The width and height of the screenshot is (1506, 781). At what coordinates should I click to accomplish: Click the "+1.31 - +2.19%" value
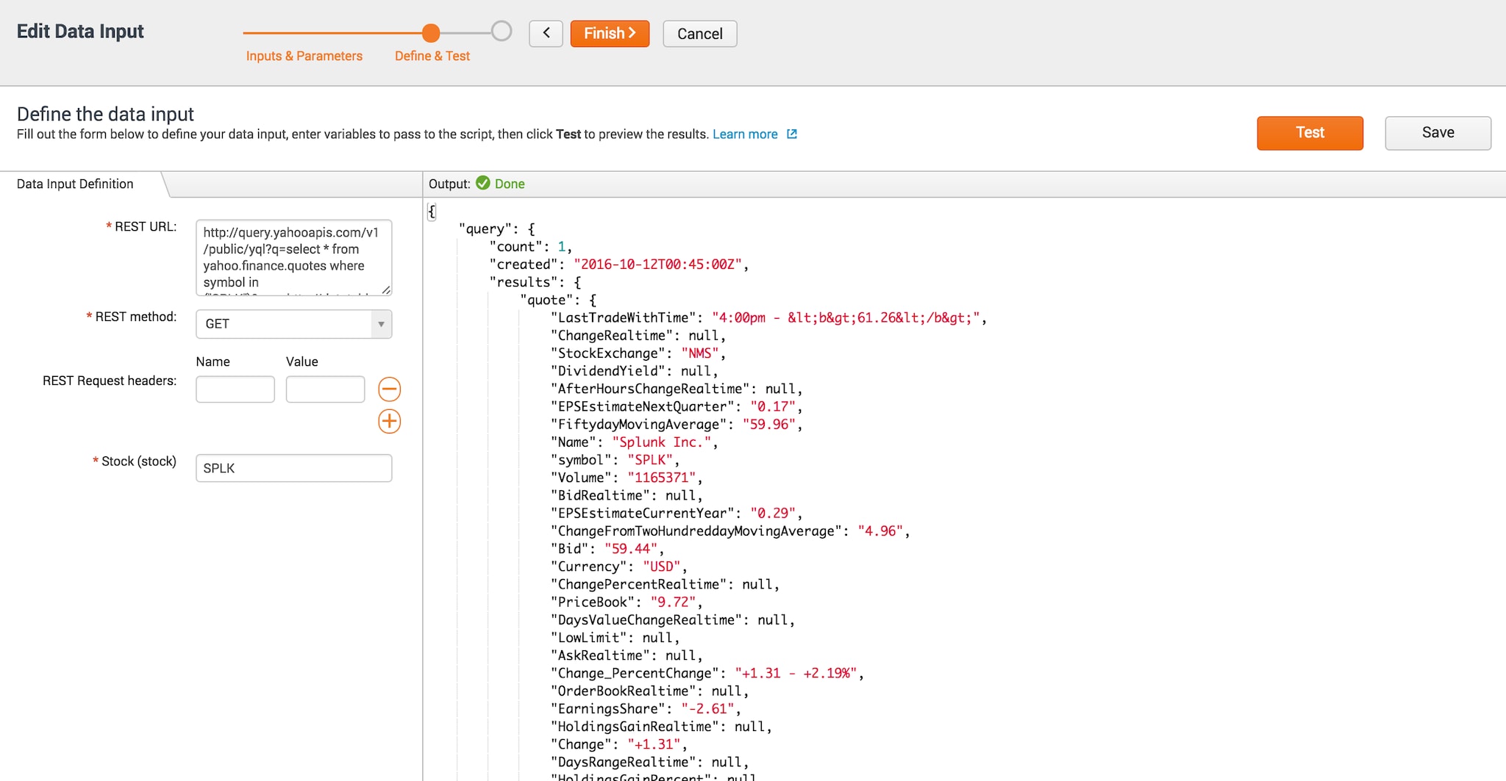[796, 672]
